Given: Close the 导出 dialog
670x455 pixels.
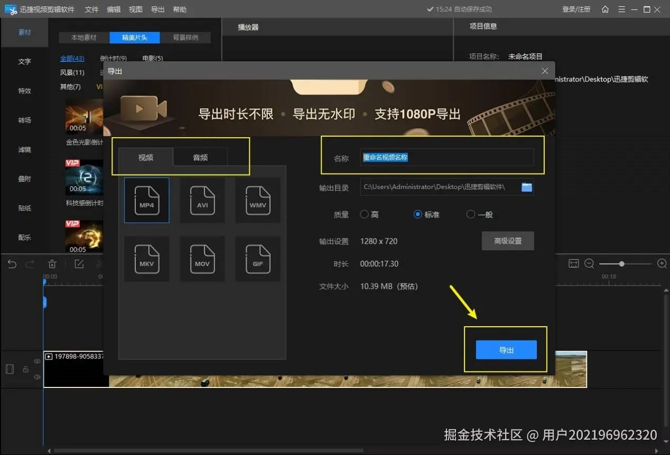Looking at the screenshot, I should click(545, 71).
